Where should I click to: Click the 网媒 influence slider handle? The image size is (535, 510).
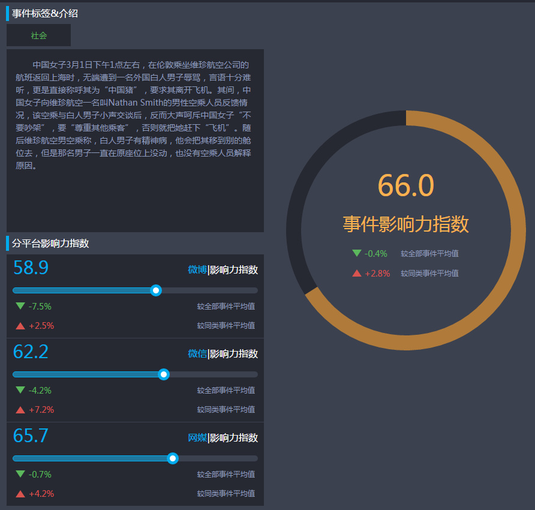pos(173,458)
